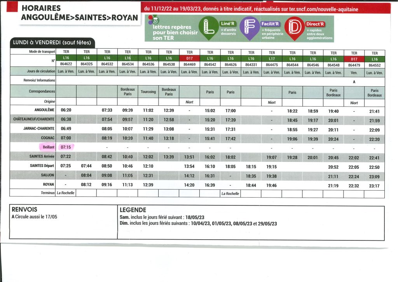This screenshot has width=398, height=282.
Task: Click Royan arrival 08:12
Action: [x=86, y=184]
